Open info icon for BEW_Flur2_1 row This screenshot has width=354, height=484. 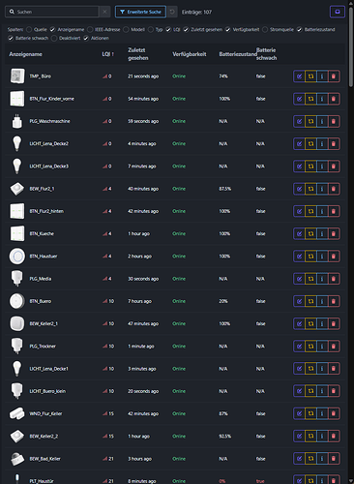(322, 189)
